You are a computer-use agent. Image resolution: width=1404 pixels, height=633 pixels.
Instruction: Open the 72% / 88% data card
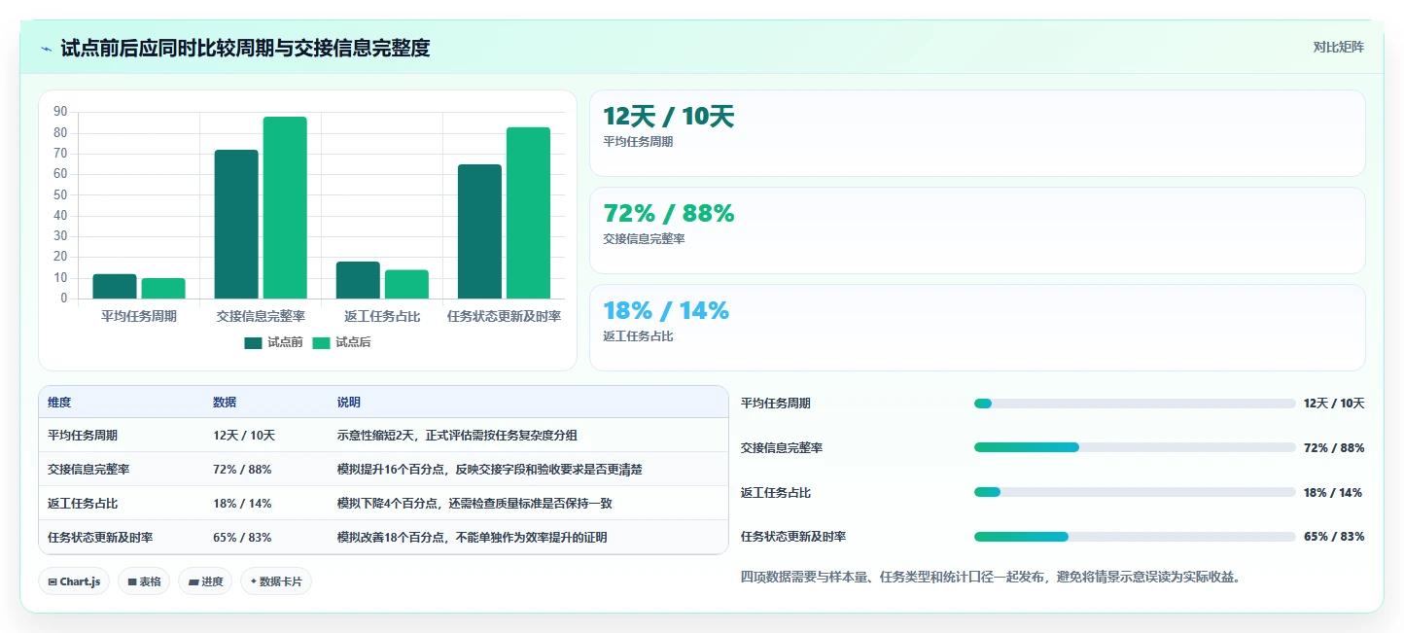click(x=977, y=230)
